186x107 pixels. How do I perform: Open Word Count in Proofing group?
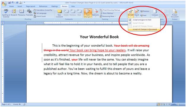pyautogui.click(x=40, y=16)
